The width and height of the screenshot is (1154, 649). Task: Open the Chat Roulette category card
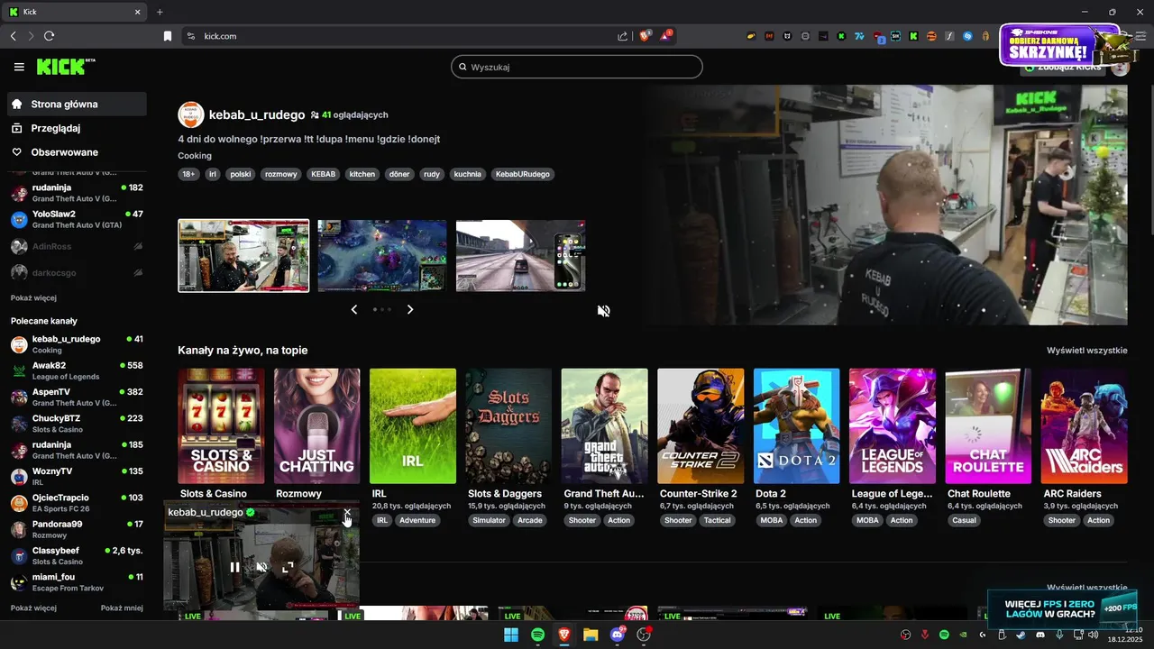coord(988,426)
